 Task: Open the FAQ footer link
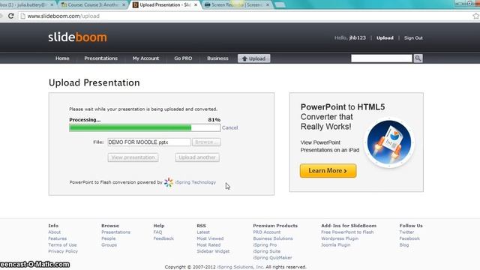click(x=157, y=232)
